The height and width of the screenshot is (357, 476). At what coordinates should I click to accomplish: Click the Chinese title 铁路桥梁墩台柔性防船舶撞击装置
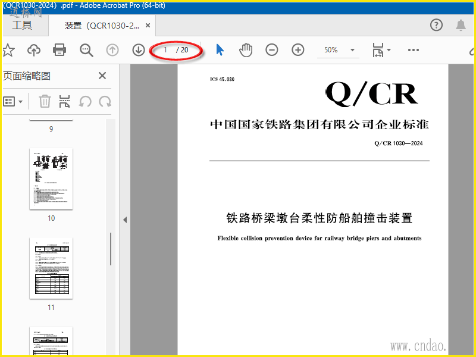point(320,218)
